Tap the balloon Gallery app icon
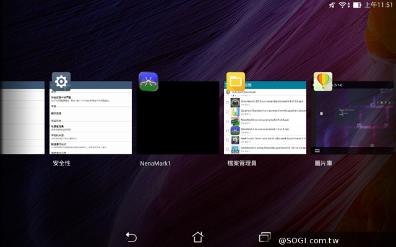 (x=323, y=82)
